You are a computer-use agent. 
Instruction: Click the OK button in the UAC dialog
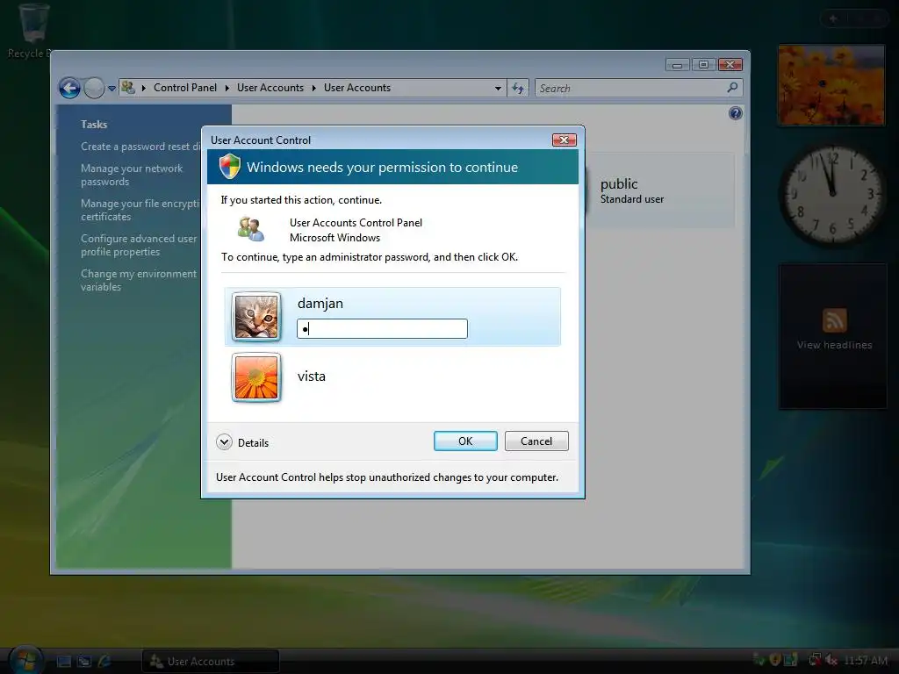[465, 441]
